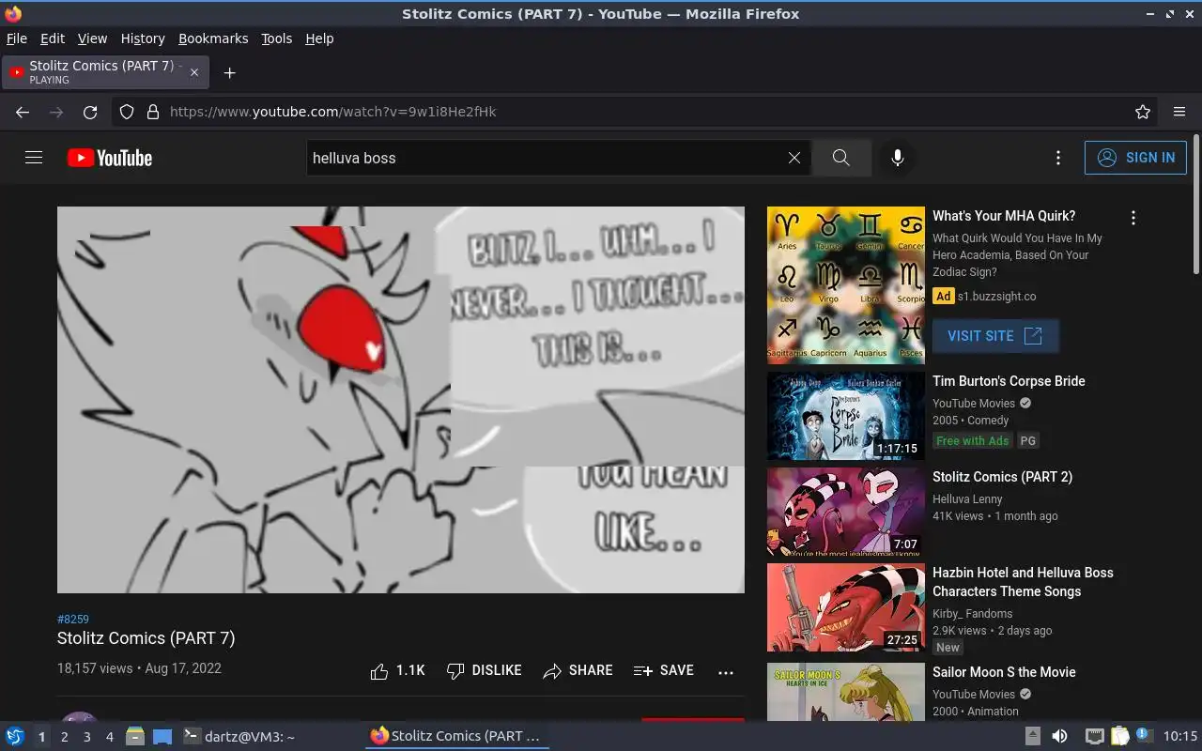Click the tracking protection shield icon

click(127, 112)
